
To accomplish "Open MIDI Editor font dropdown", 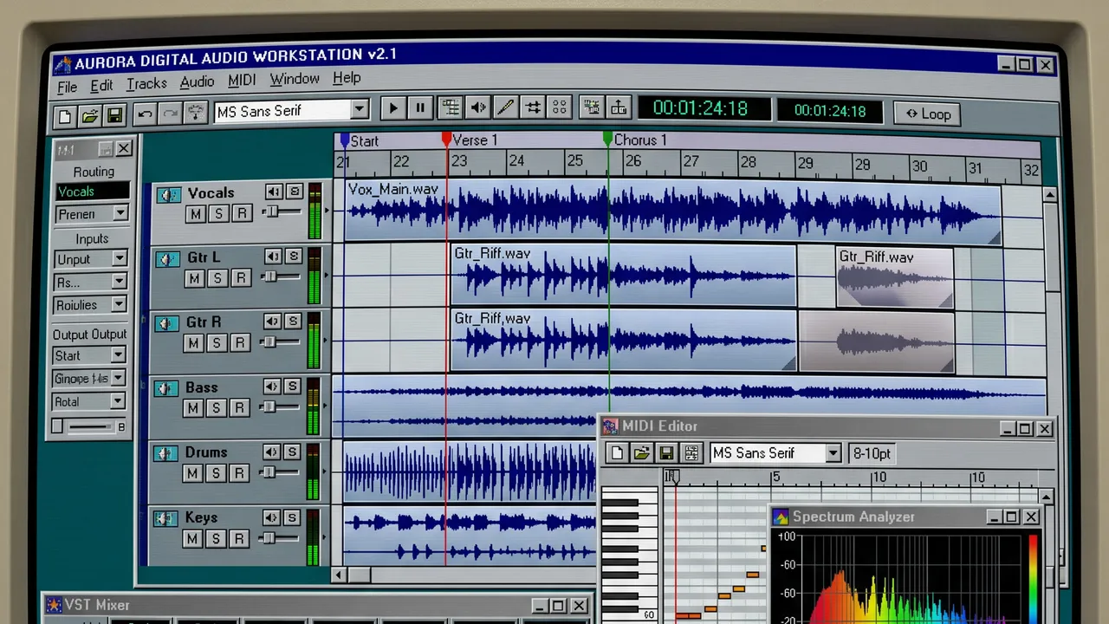I will (833, 453).
